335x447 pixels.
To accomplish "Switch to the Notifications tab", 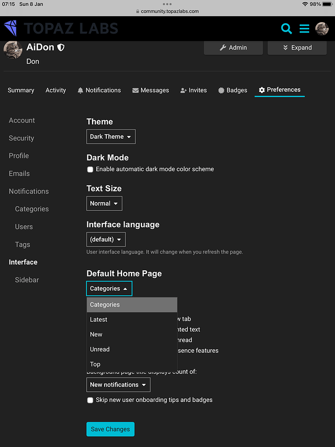I will click(99, 90).
